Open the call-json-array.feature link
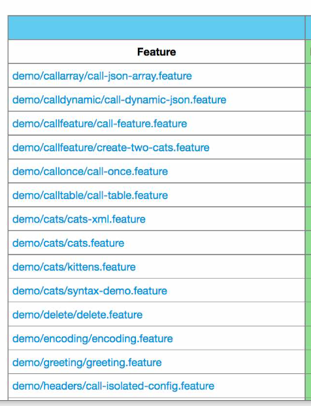Image resolution: width=311 pixels, height=406 pixels. coord(102,76)
